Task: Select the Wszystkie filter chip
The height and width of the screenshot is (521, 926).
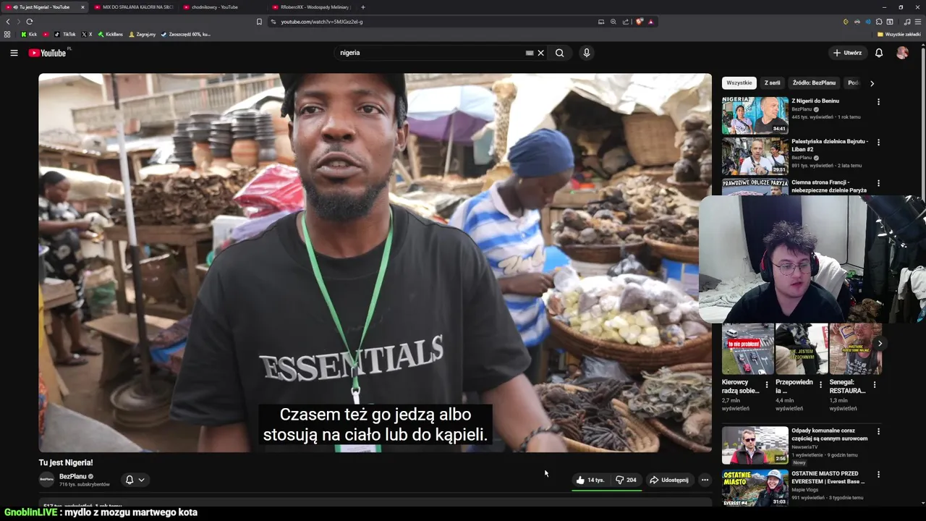Action: pos(739,83)
